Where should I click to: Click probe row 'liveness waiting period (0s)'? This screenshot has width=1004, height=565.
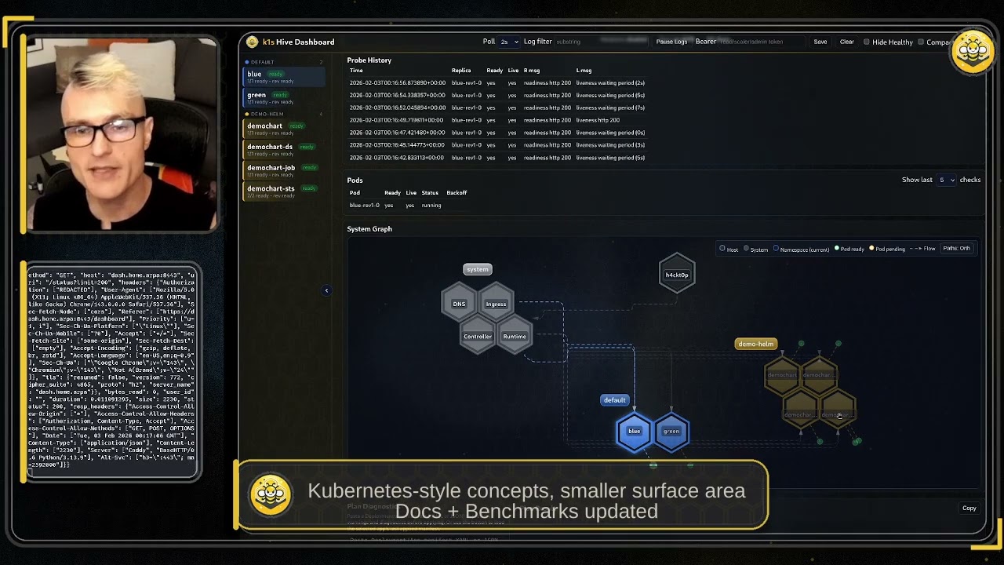pos(497,133)
